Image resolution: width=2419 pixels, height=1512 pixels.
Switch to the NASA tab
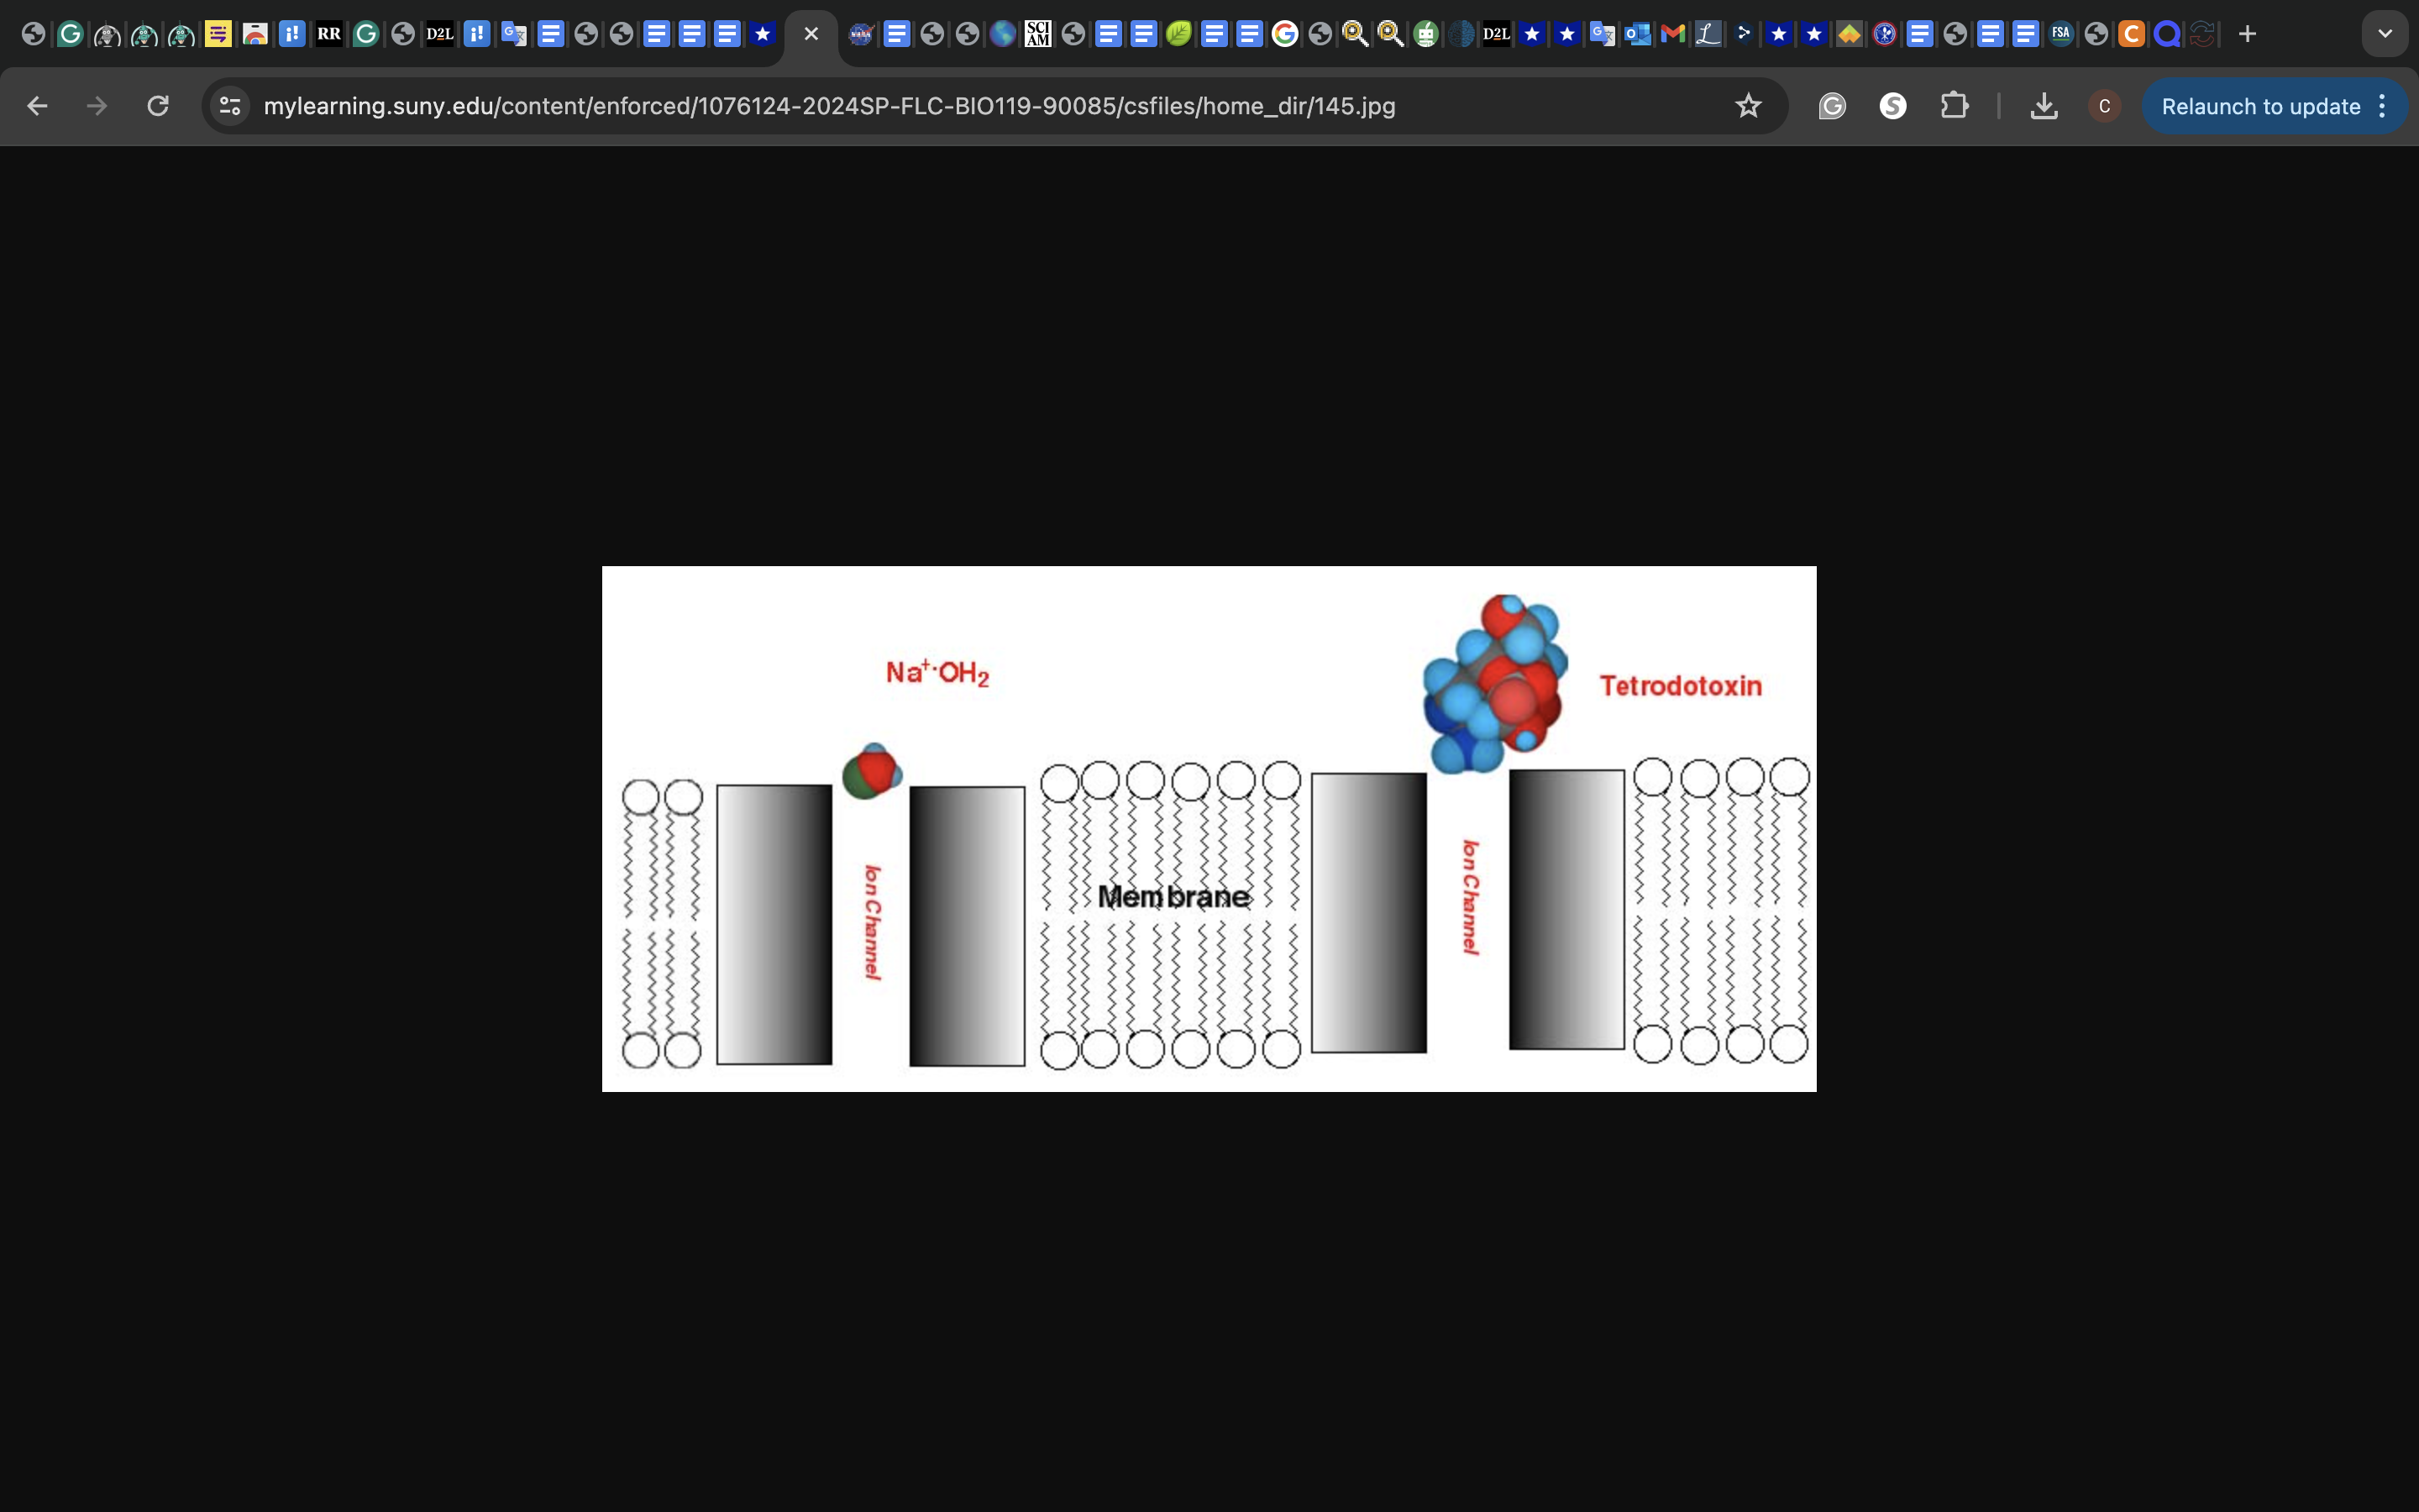pos(861,34)
